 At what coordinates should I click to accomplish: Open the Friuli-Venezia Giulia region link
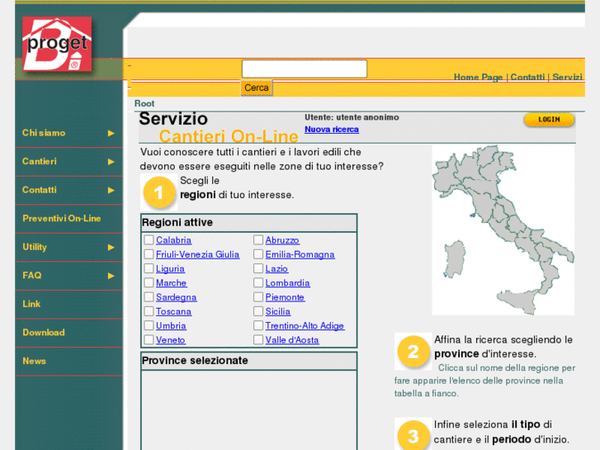(x=198, y=254)
